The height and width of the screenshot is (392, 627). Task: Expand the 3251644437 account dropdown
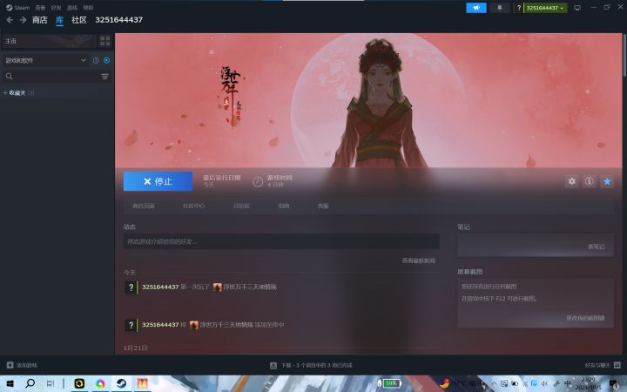545,8
